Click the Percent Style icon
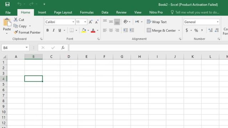228x128 pixels. click(196, 30)
